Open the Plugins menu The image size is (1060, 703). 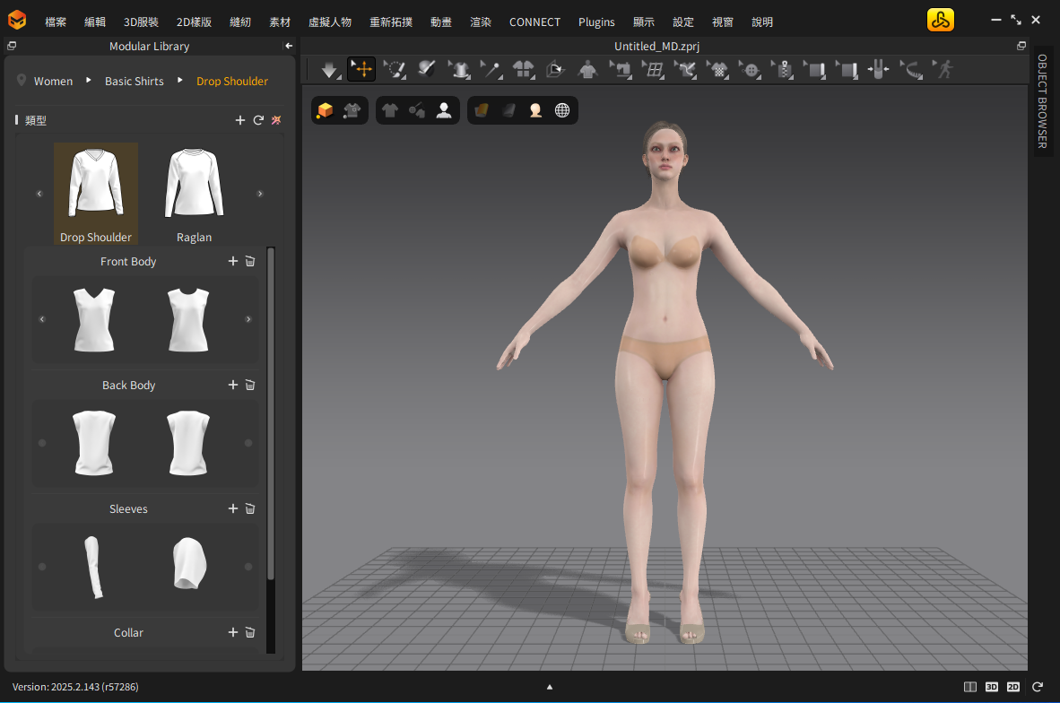tap(596, 22)
